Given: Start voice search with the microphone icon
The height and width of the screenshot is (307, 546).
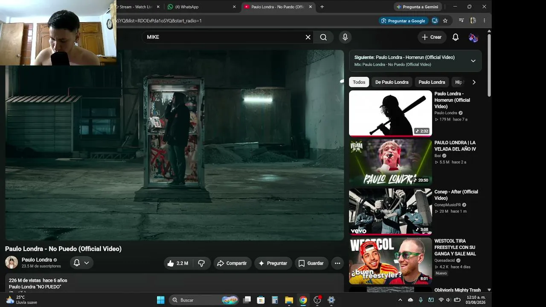Looking at the screenshot, I should pos(346,37).
